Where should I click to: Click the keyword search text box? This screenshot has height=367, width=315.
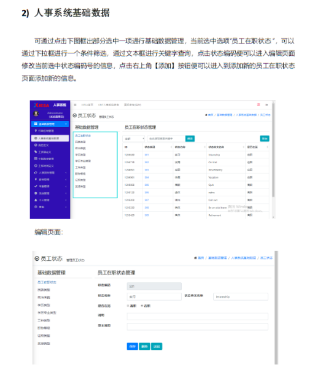click(166, 139)
